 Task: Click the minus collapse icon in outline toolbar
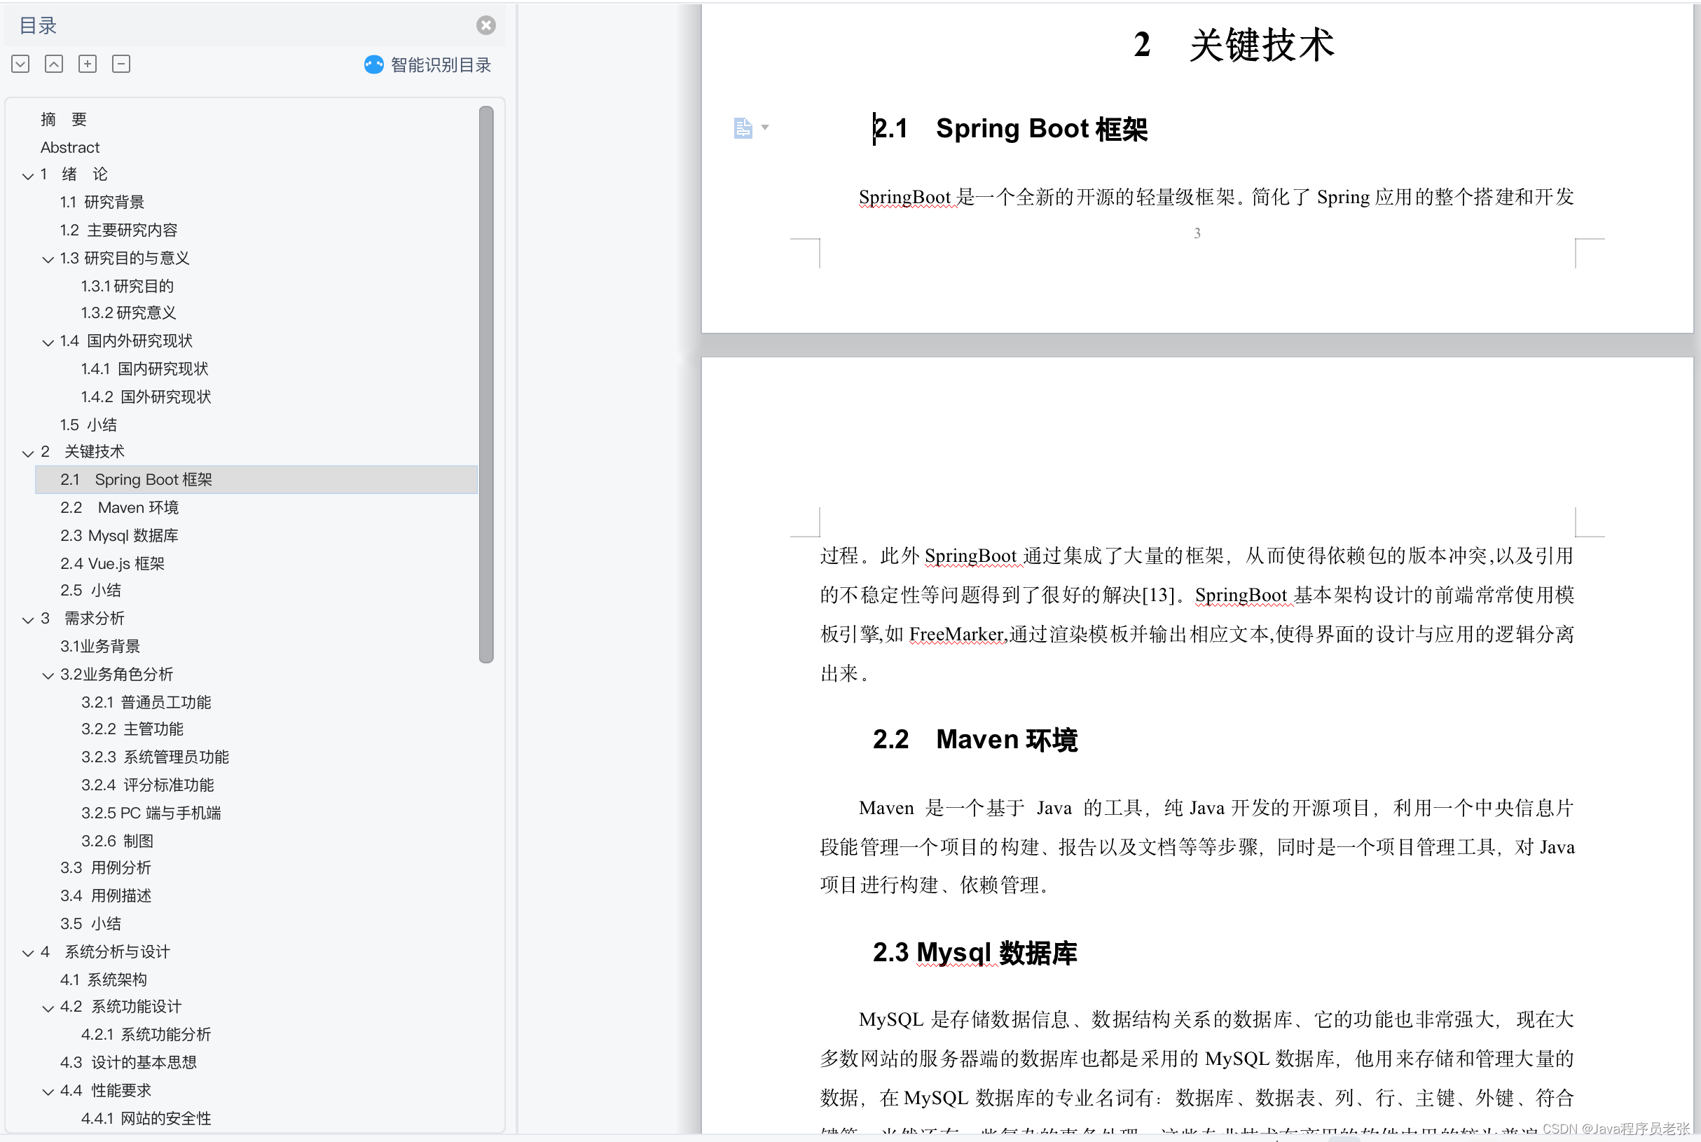(121, 64)
